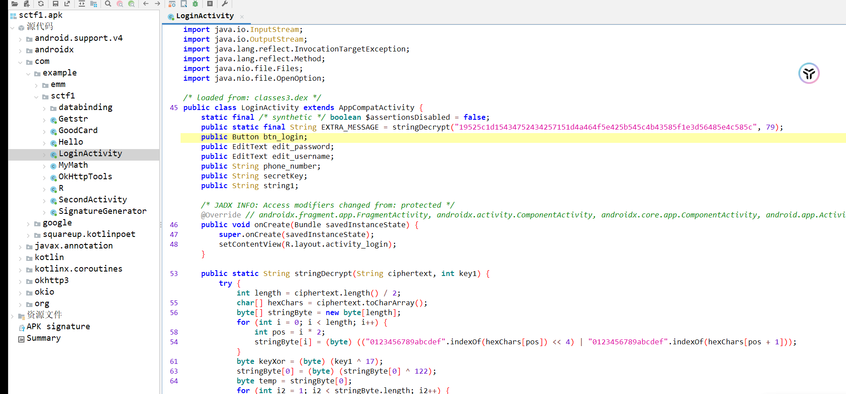Viewport: 846px width, 394px height.
Task: Open the SecondActivity class
Action: click(93, 200)
